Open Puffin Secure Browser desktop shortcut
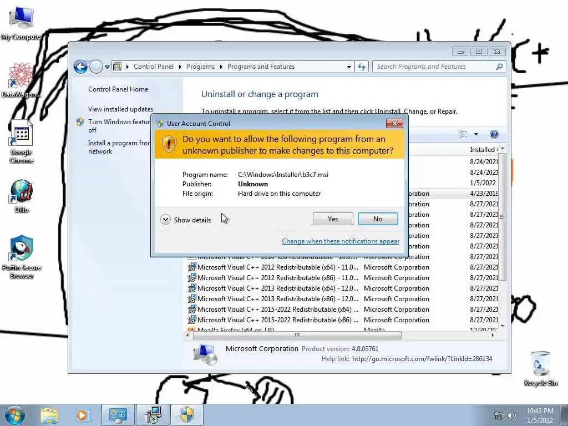 click(22, 257)
